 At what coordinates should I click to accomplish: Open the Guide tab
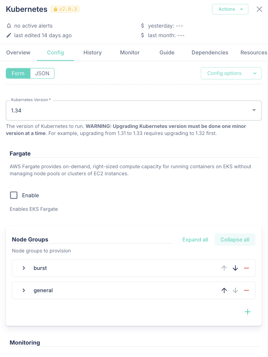(167, 52)
